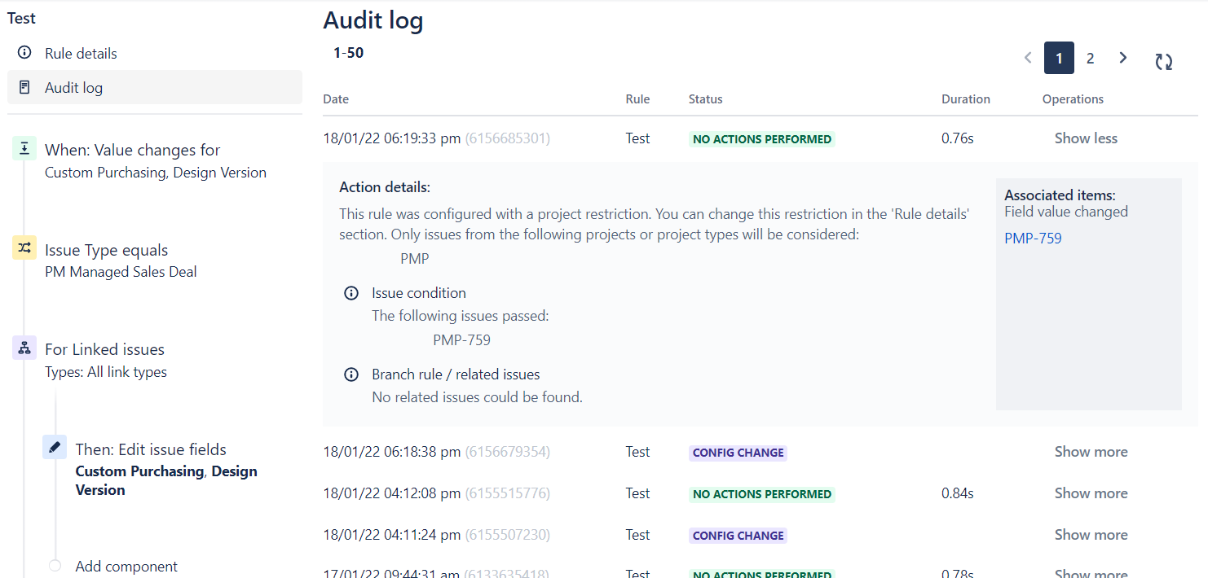
Task: Collapse the first entry with Show less
Action: (1086, 138)
